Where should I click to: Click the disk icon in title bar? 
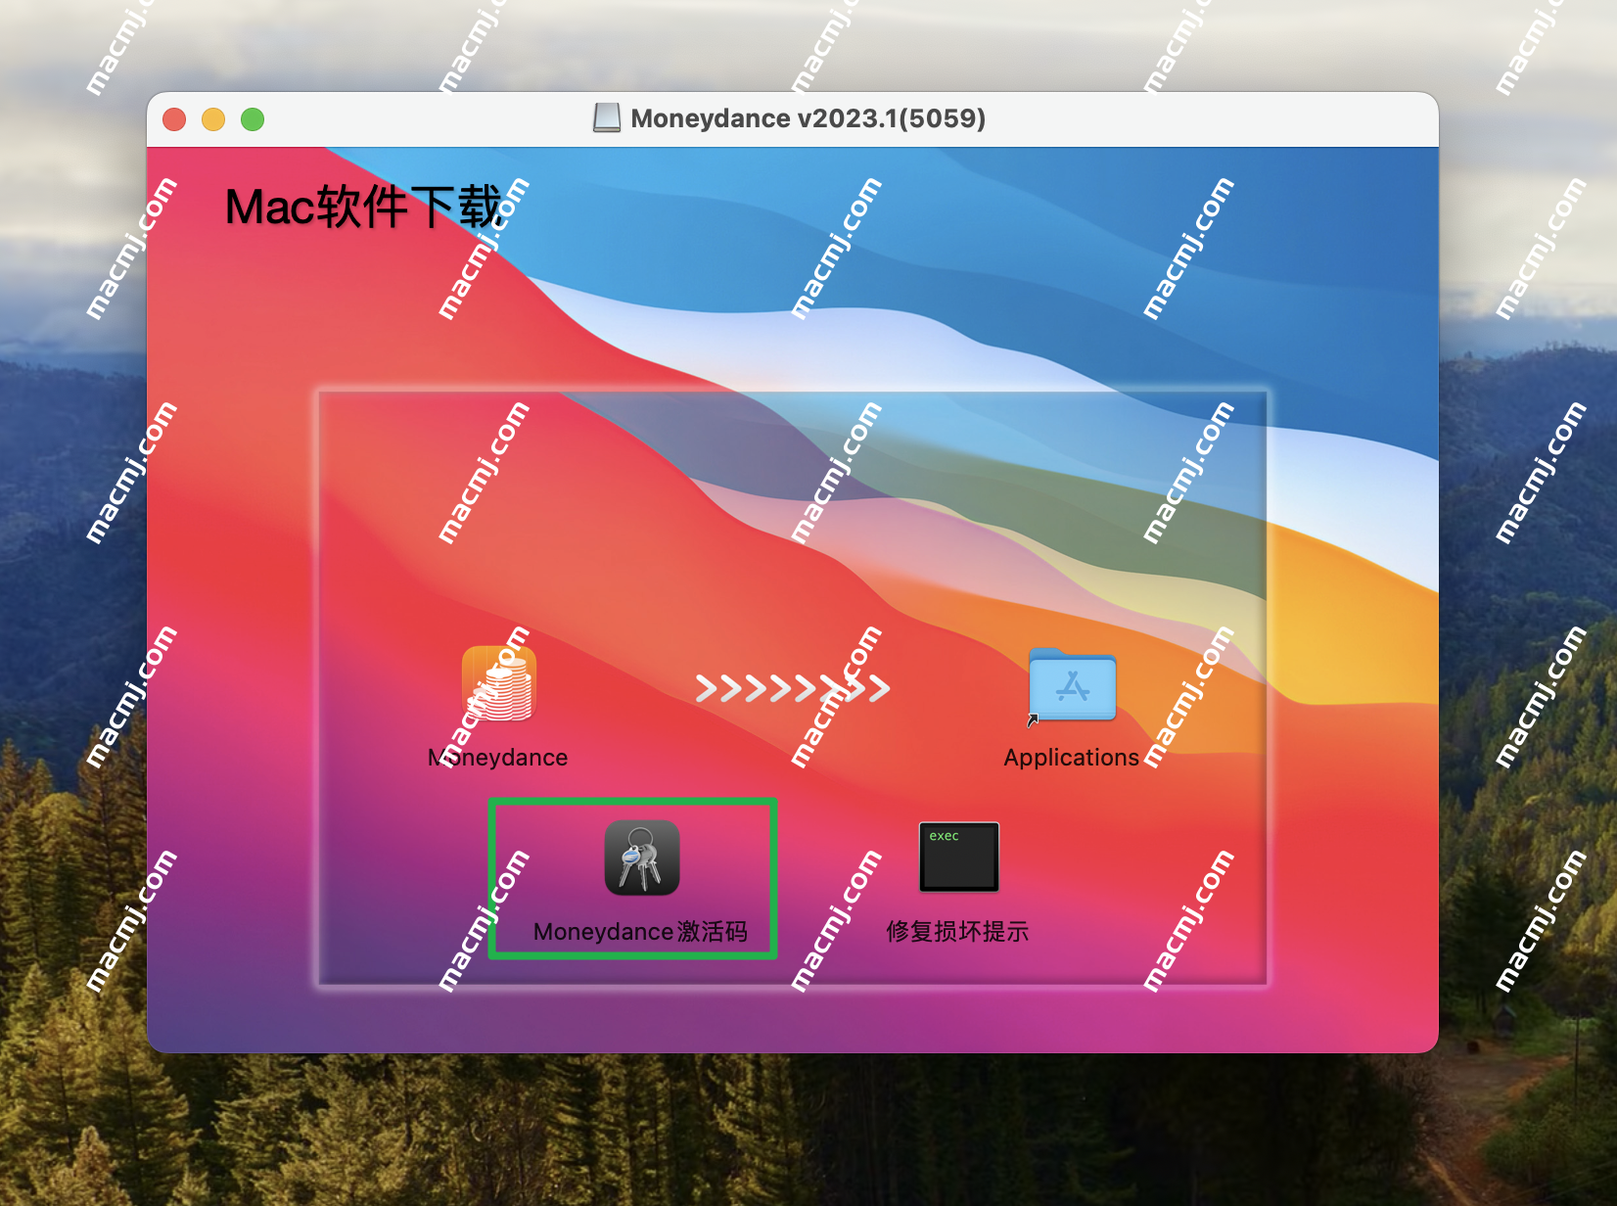607,118
